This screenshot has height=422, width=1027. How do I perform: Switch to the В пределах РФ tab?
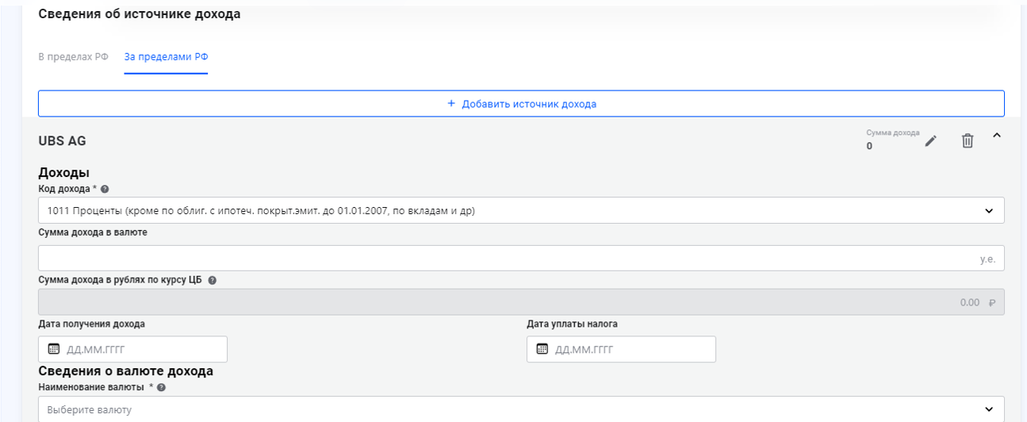point(73,58)
